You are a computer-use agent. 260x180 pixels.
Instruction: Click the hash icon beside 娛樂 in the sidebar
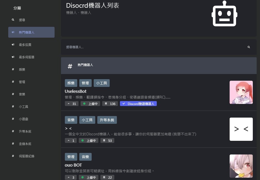tap(13, 69)
